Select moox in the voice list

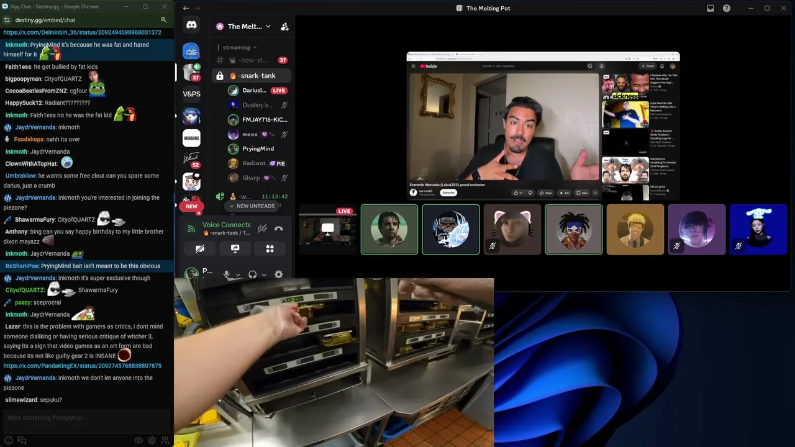coord(258,134)
